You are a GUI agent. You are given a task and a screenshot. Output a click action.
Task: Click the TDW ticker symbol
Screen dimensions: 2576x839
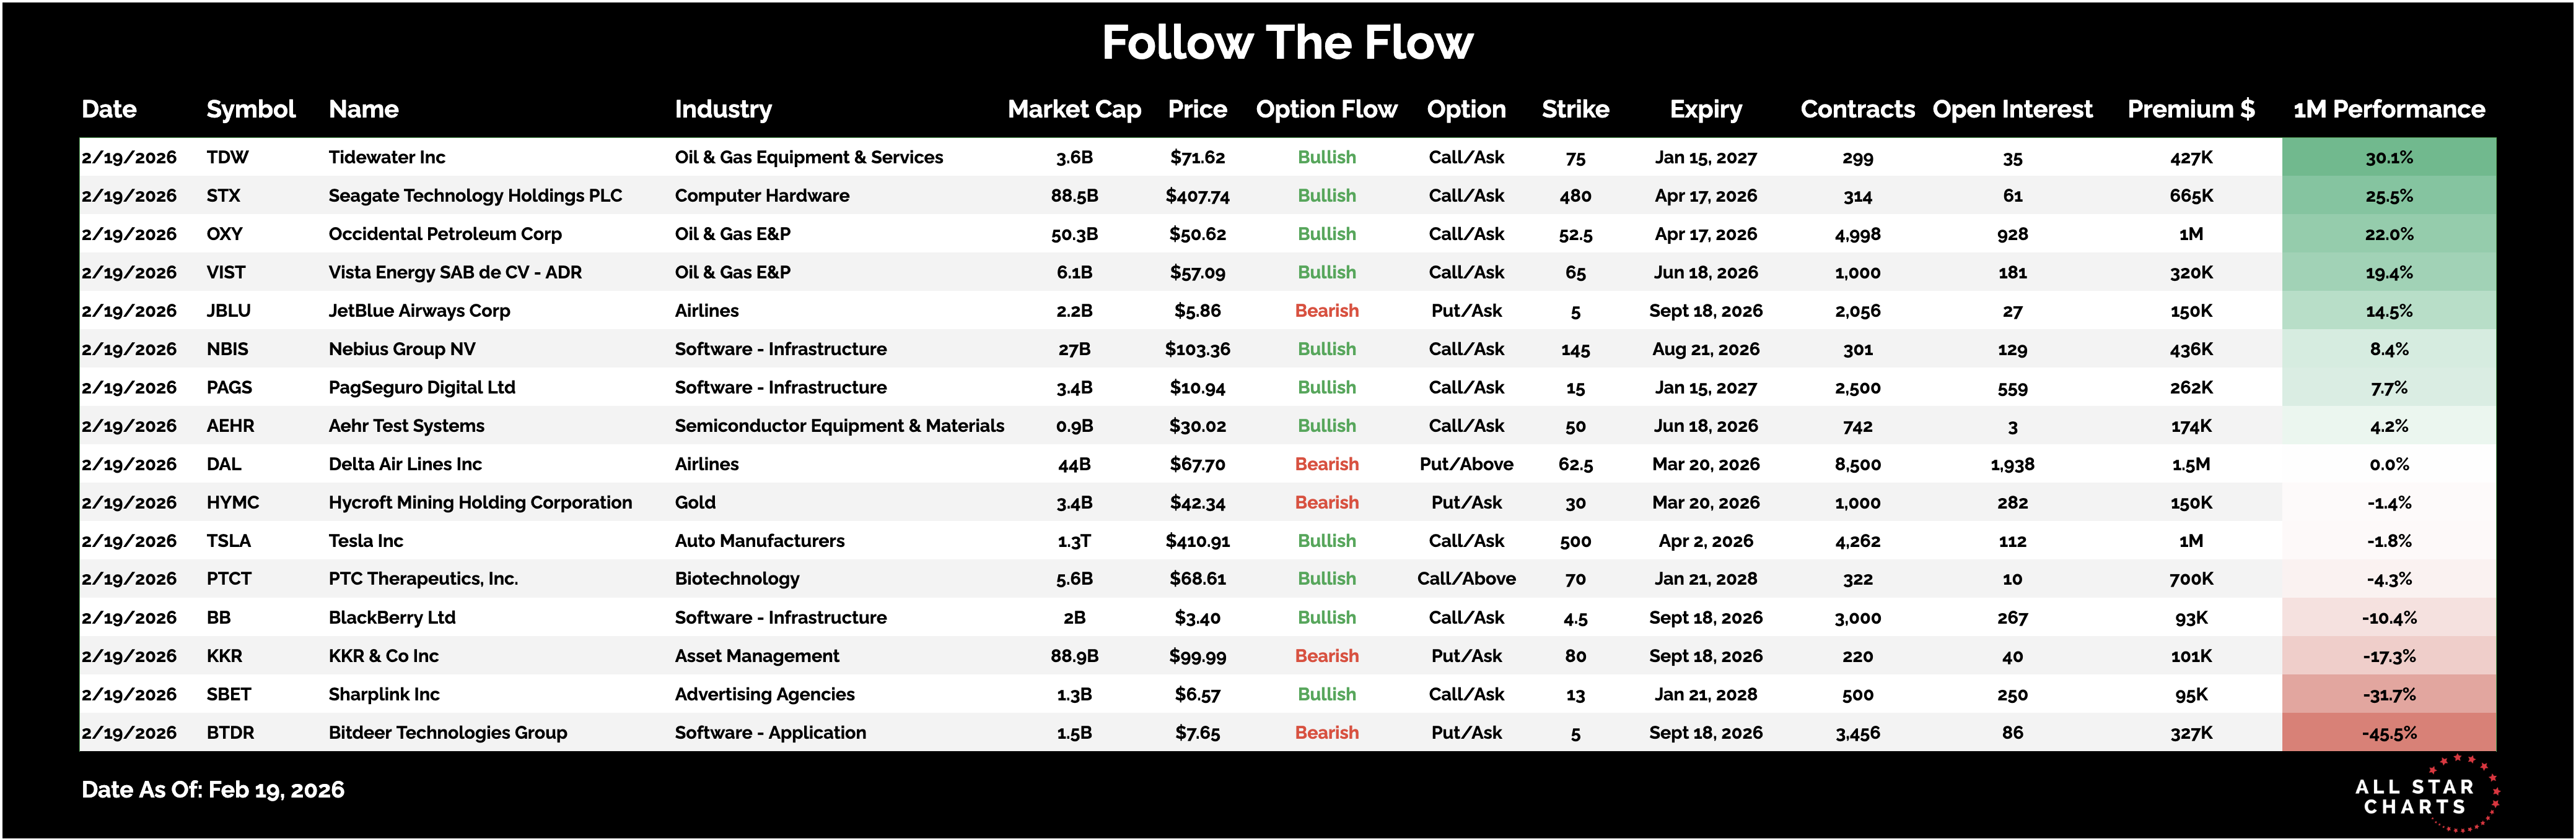(228, 158)
